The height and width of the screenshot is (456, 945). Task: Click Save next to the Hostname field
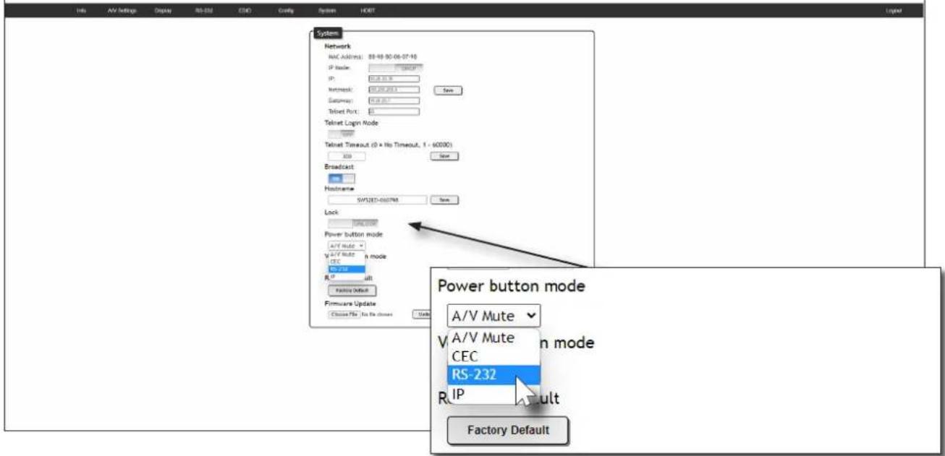(x=444, y=200)
